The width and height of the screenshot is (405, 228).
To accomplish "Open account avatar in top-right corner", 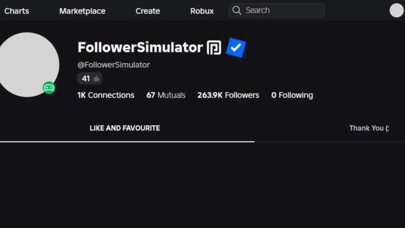I will pos(396,11).
